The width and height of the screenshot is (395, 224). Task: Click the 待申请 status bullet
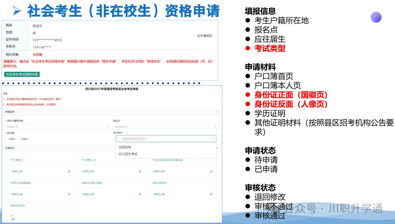click(x=266, y=160)
